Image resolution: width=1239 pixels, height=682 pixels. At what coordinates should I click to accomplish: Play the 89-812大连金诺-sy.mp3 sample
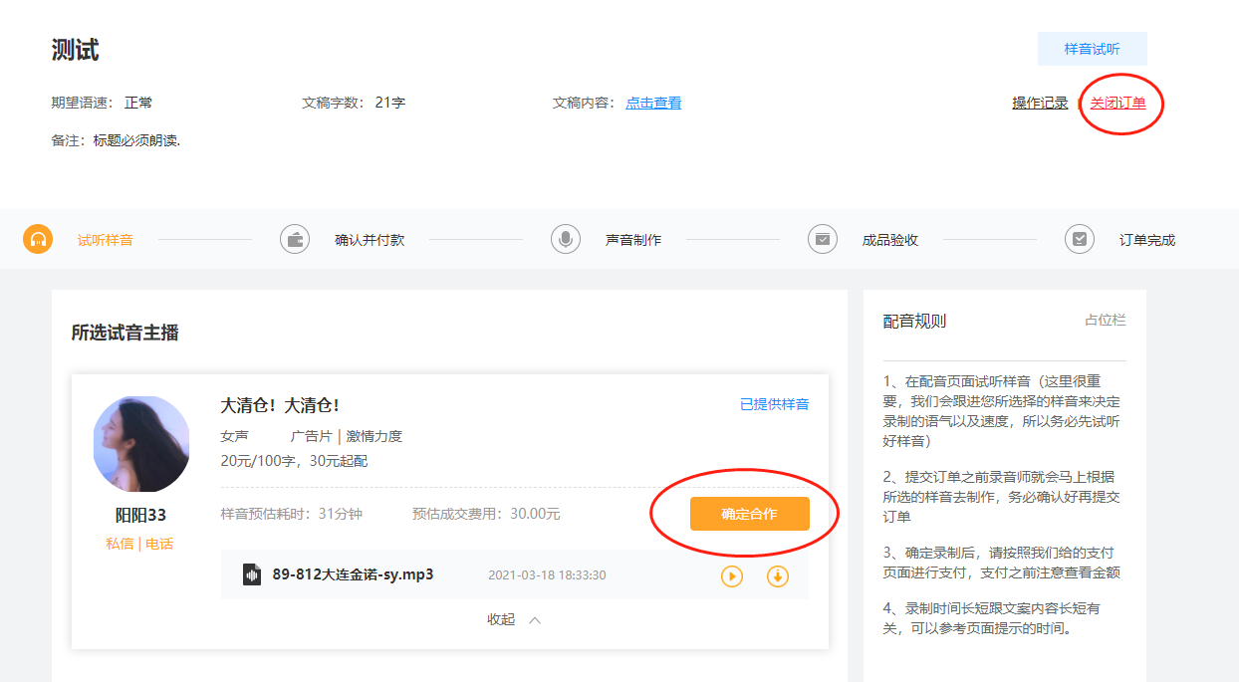coord(732,575)
